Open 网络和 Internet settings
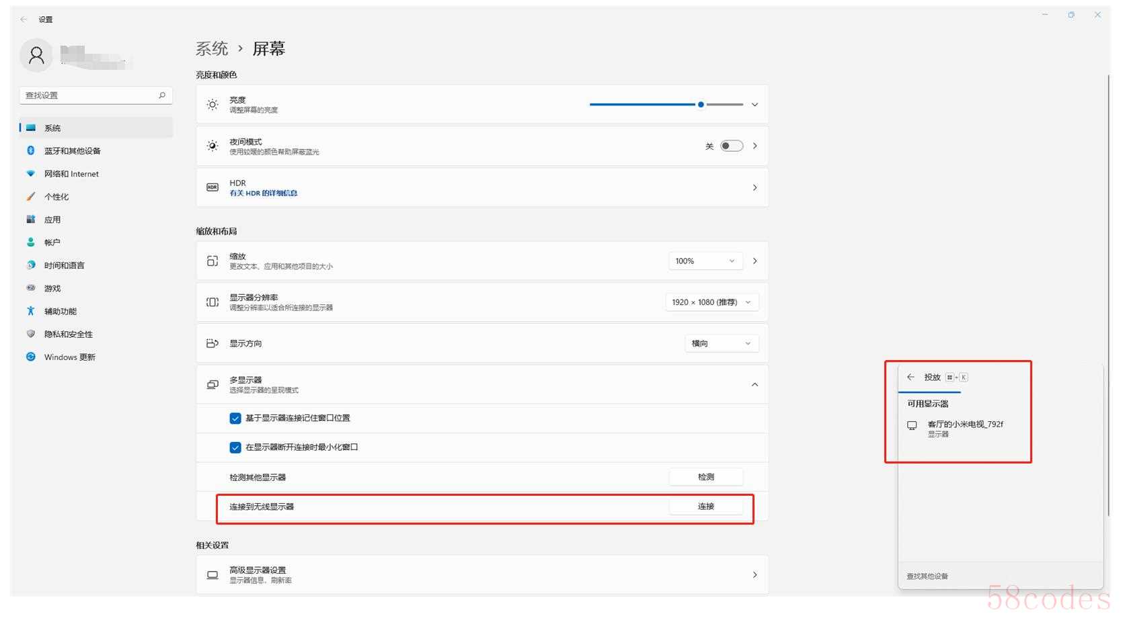Image resolution: width=1121 pixels, height=618 pixels. pyautogui.click(x=96, y=173)
